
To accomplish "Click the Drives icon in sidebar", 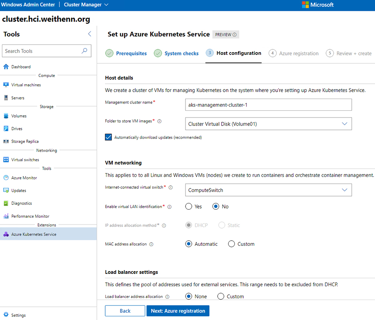I will click(x=6, y=128).
